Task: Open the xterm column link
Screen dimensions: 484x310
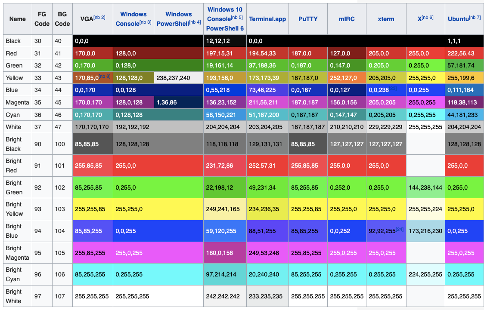Action: pyautogui.click(x=386, y=19)
